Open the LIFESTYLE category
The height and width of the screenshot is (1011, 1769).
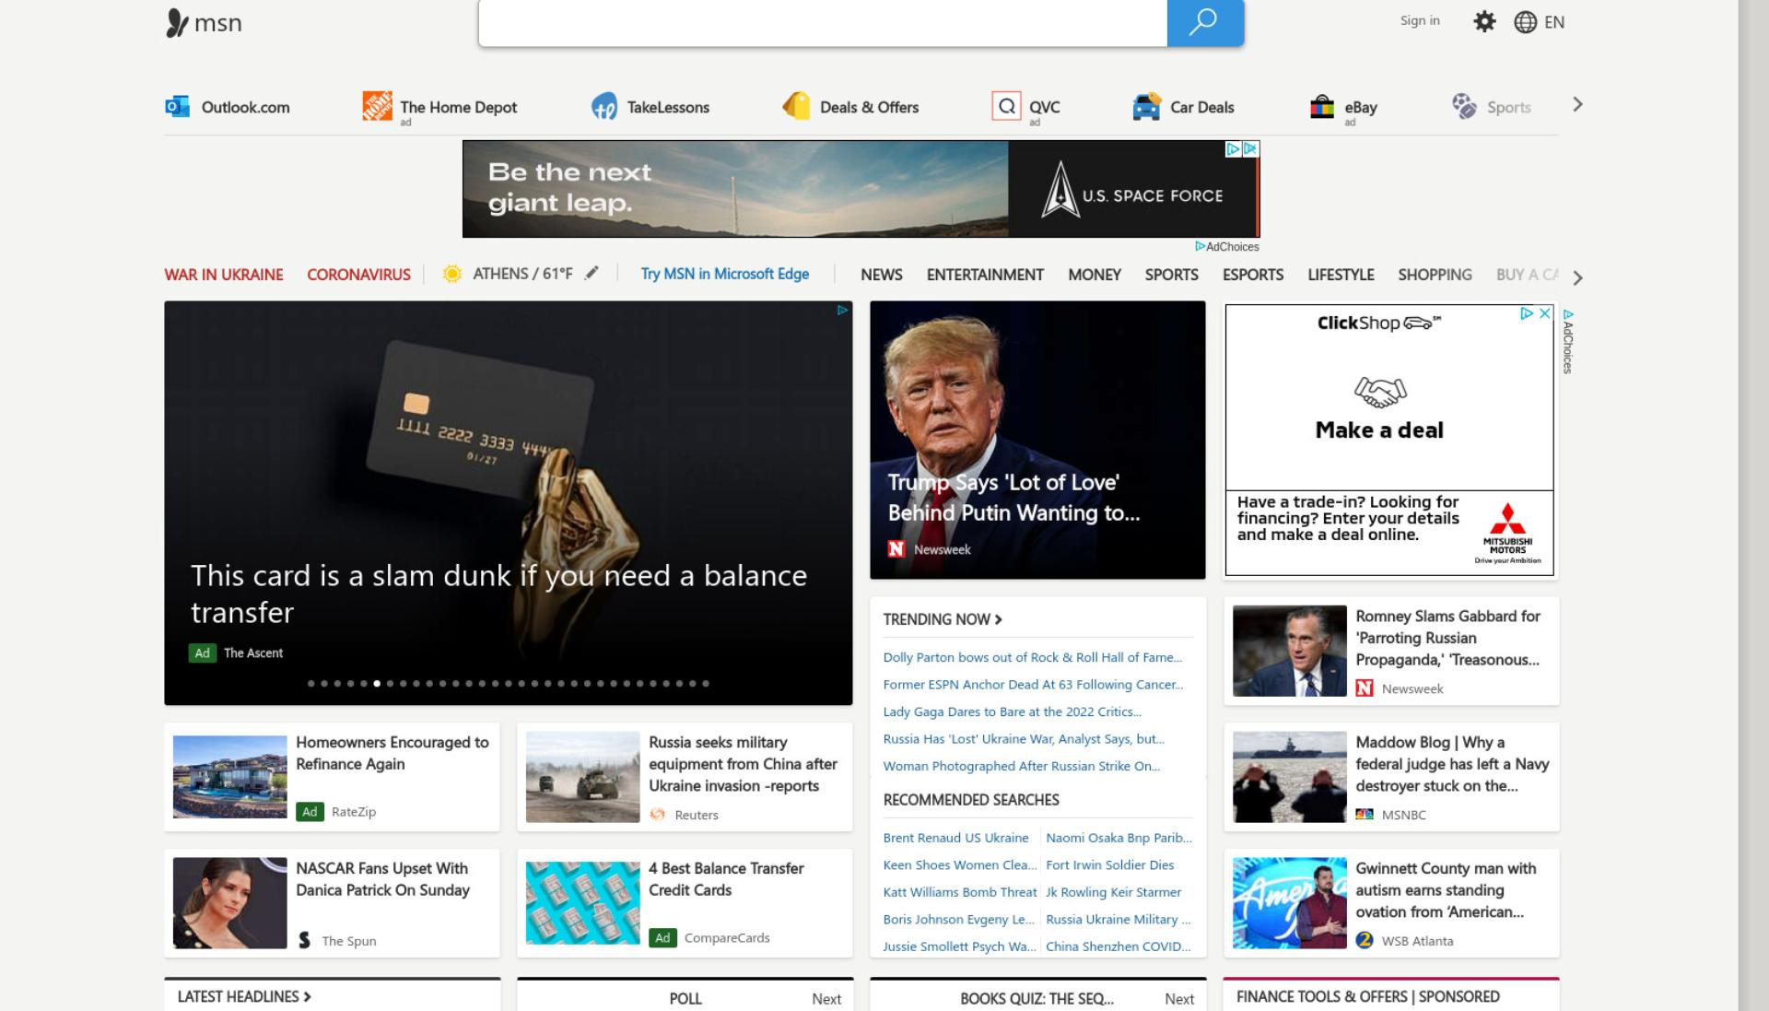coord(1341,275)
